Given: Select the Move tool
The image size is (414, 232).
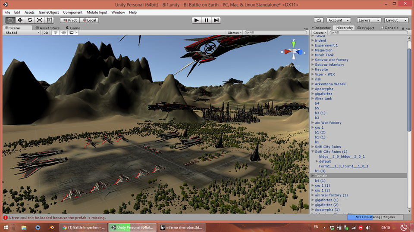Looking at the screenshot, I should (x=20, y=20).
